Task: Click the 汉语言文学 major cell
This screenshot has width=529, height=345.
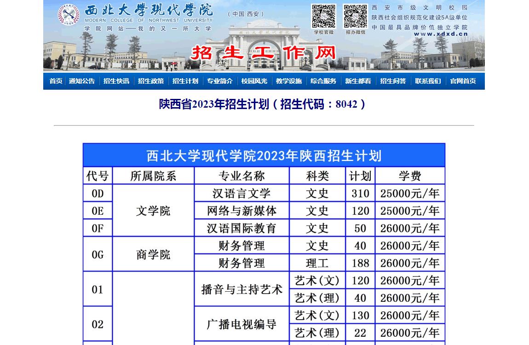Action: (x=241, y=193)
